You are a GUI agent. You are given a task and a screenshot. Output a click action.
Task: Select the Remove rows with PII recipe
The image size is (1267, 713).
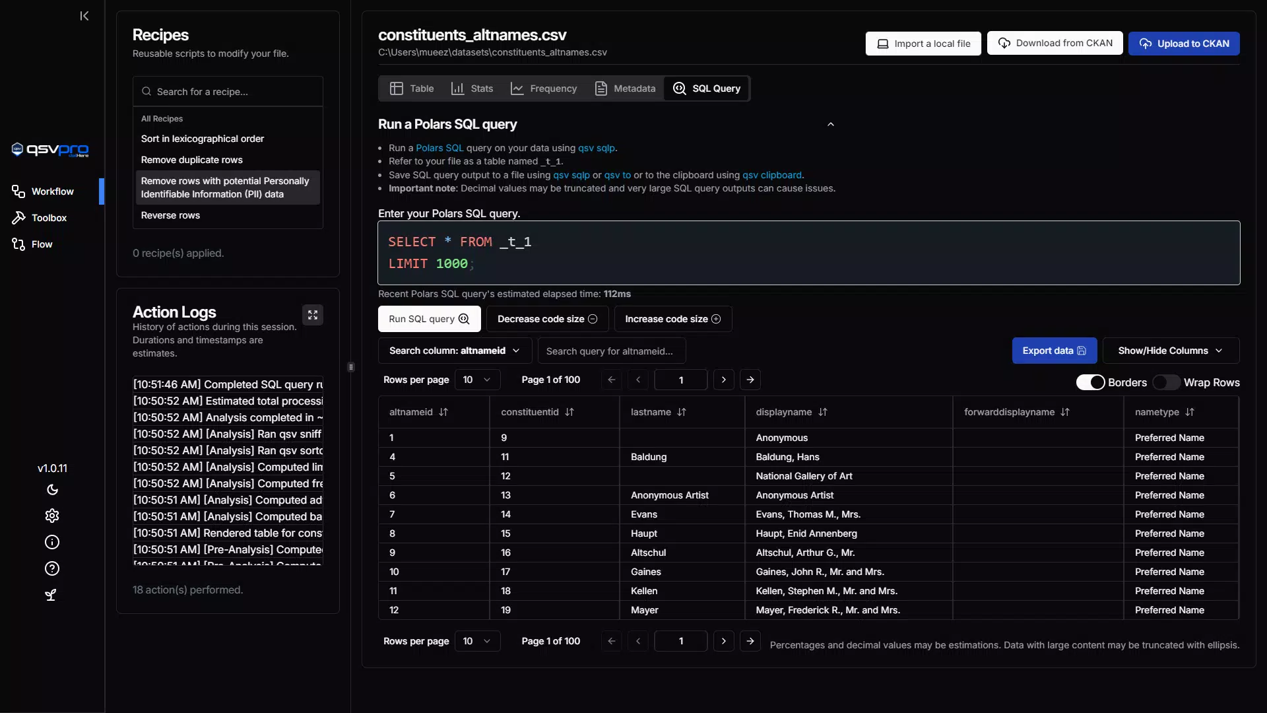click(228, 187)
